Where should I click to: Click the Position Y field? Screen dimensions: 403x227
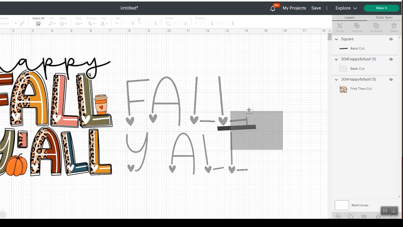coord(225,24)
